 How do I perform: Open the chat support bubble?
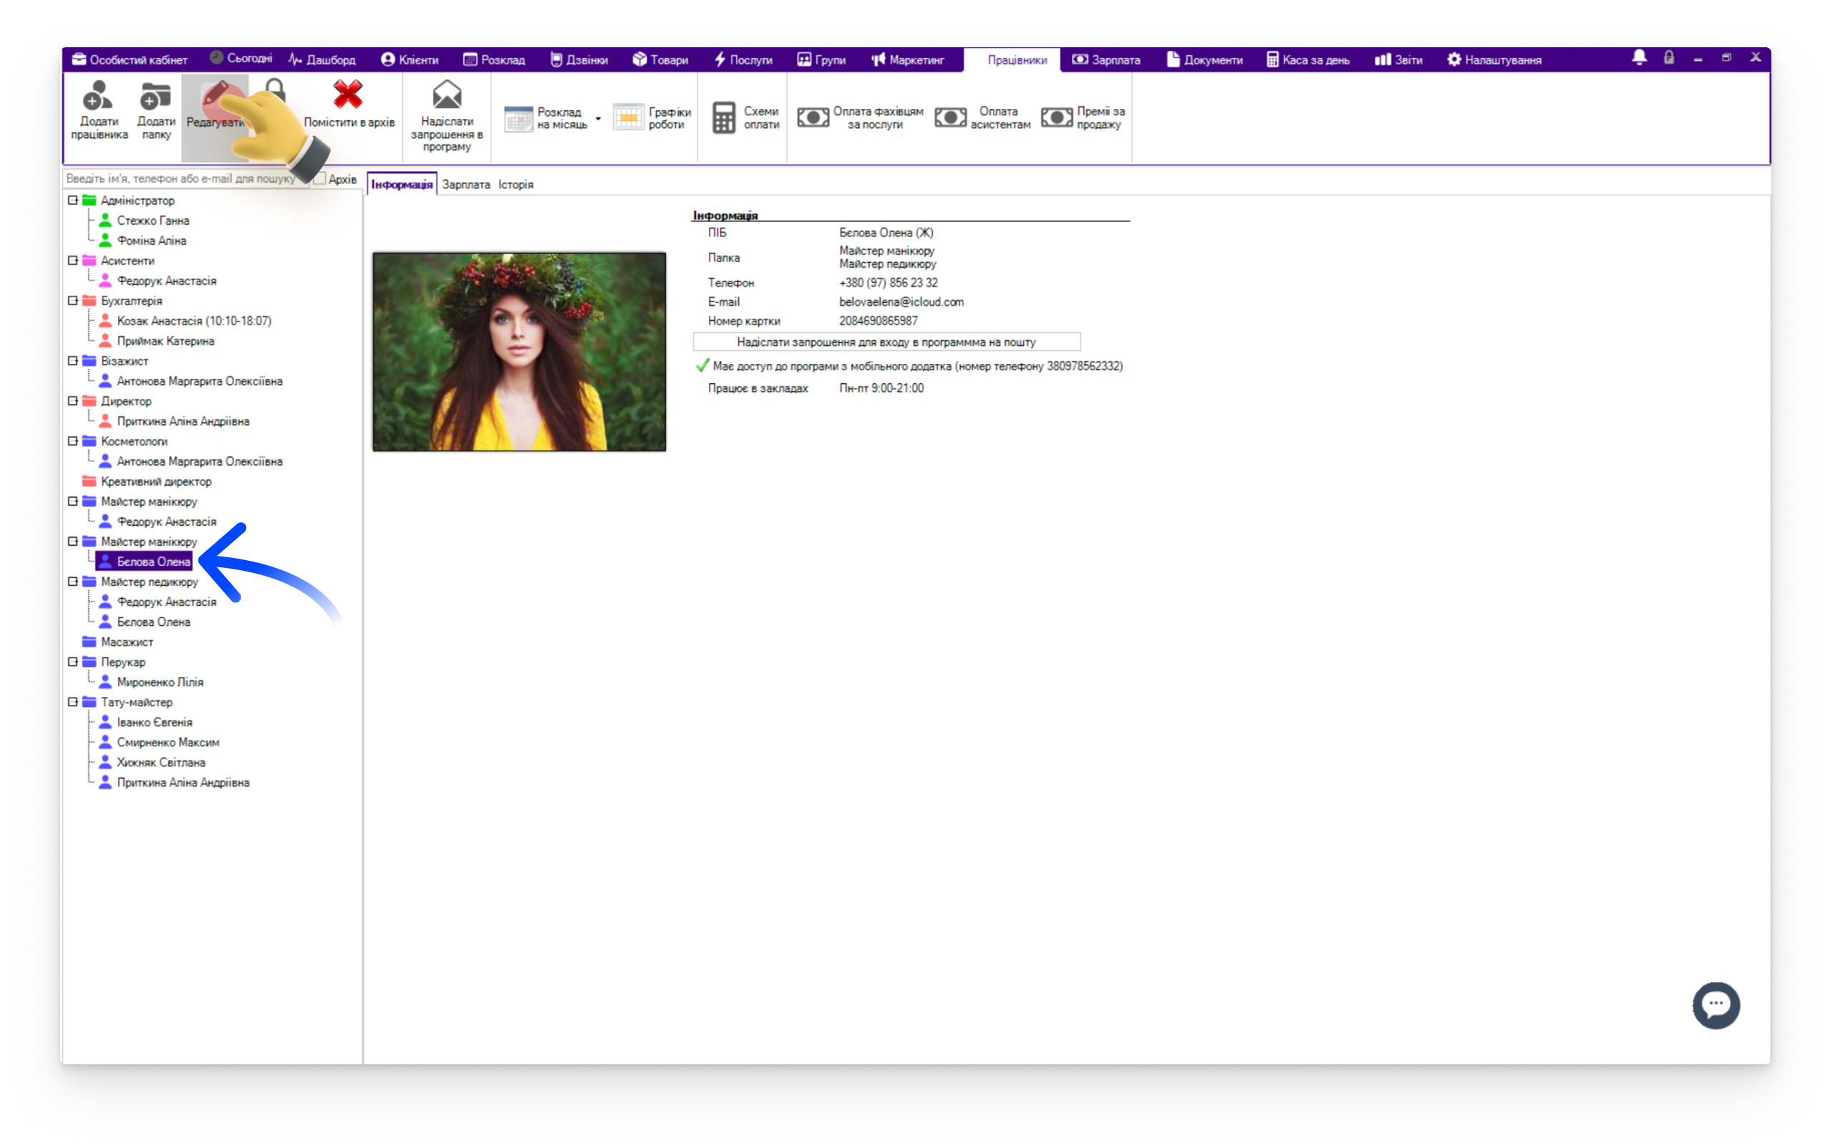click(1716, 1005)
